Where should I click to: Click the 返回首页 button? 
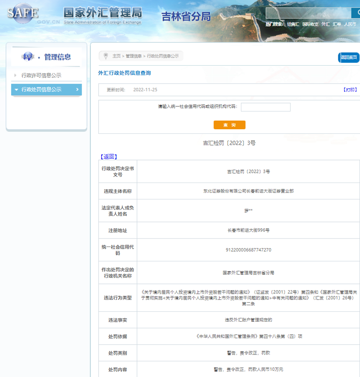pyautogui.click(x=349, y=57)
